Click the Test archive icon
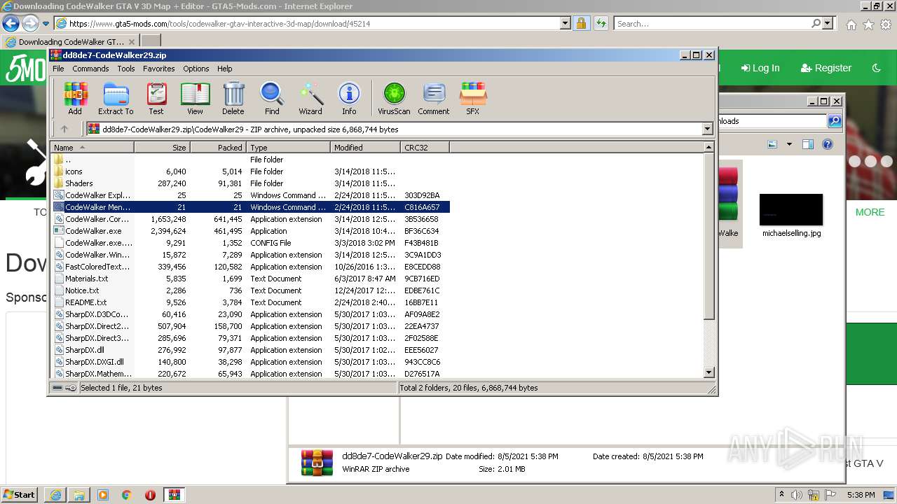This screenshot has height=504, width=897. [x=156, y=99]
